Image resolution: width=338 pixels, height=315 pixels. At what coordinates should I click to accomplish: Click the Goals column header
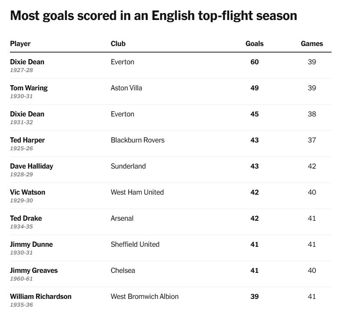click(254, 43)
